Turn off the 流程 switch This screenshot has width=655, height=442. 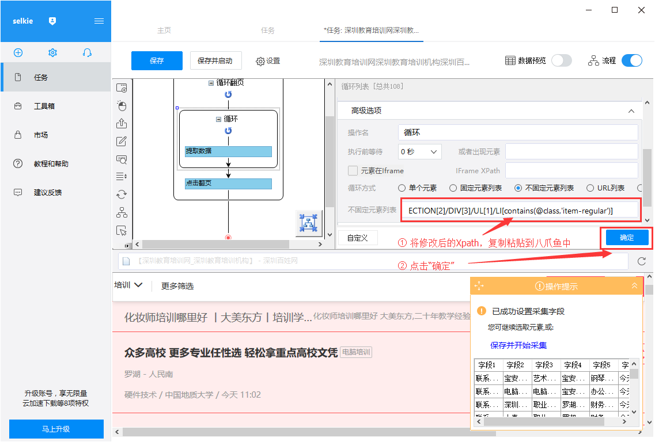point(631,60)
